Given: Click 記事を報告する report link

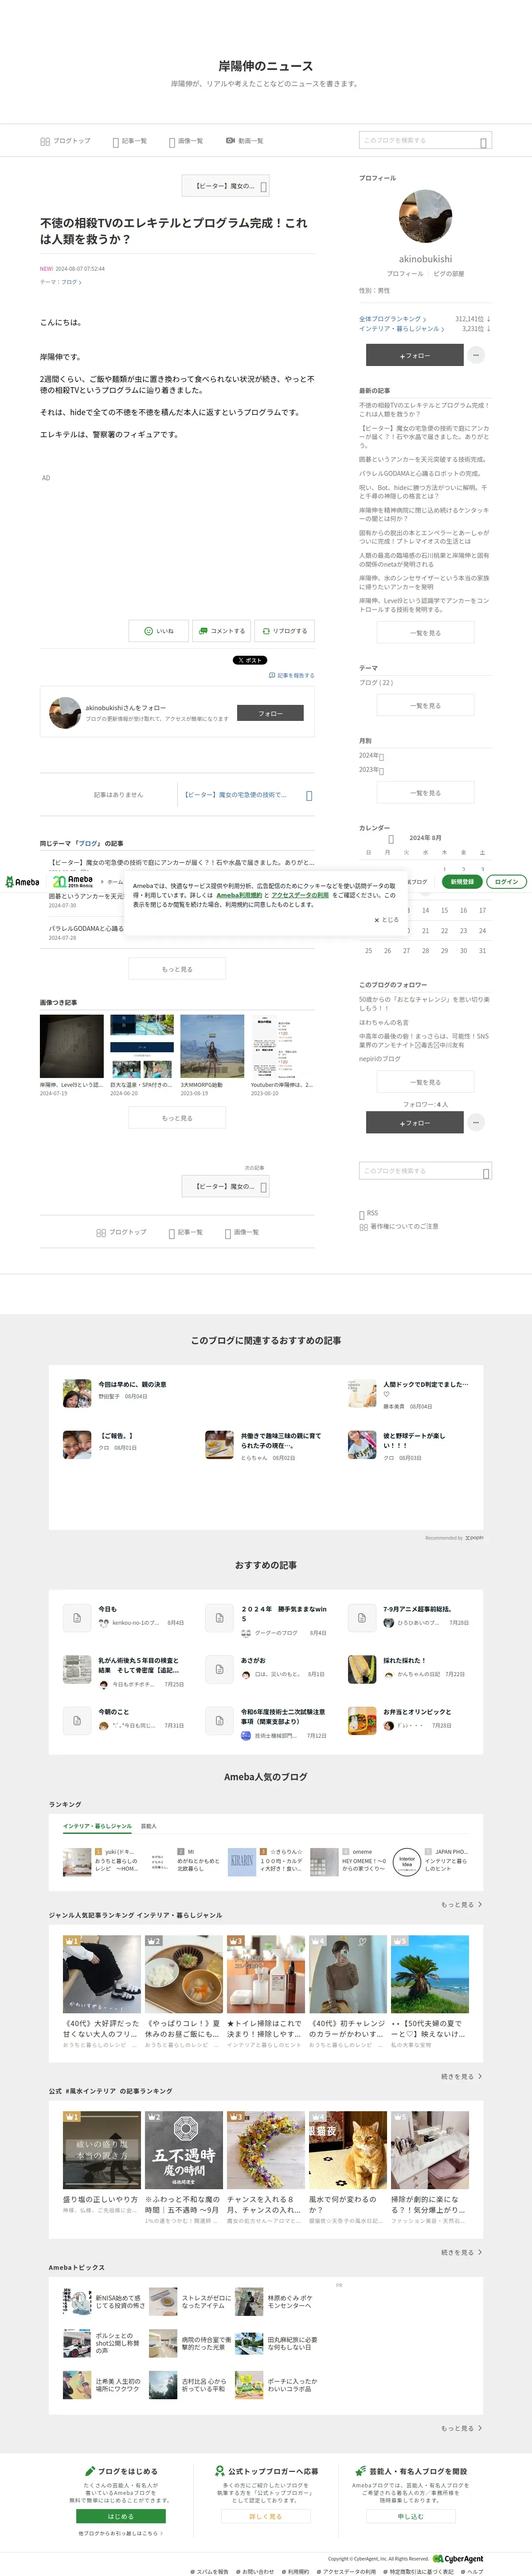Looking at the screenshot, I should (x=292, y=675).
